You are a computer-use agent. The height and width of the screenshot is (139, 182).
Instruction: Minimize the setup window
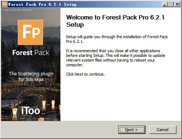click(x=164, y=4)
